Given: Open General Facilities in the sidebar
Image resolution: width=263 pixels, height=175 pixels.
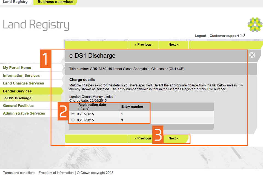Looking at the screenshot, I should pos(18,106).
